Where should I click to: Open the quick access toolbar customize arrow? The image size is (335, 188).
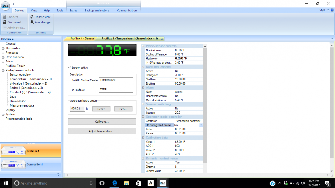coord(14,4)
